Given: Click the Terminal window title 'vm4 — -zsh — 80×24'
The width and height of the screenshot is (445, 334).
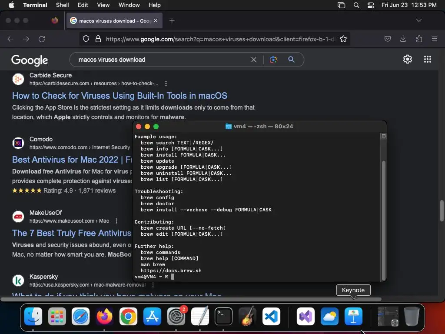Looking at the screenshot, I should click(x=263, y=127).
